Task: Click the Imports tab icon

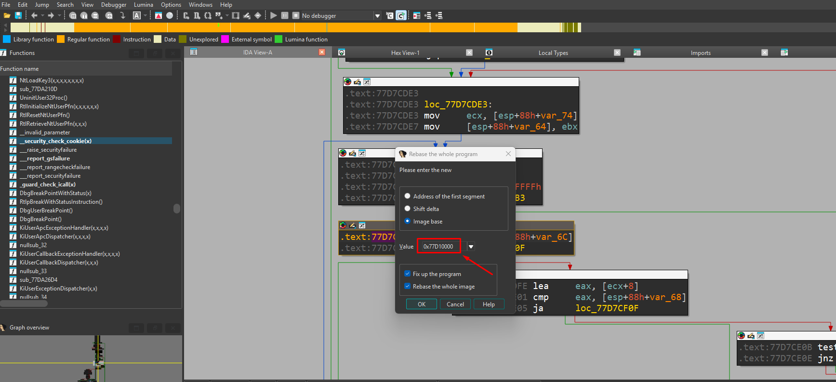Action: 637,52
